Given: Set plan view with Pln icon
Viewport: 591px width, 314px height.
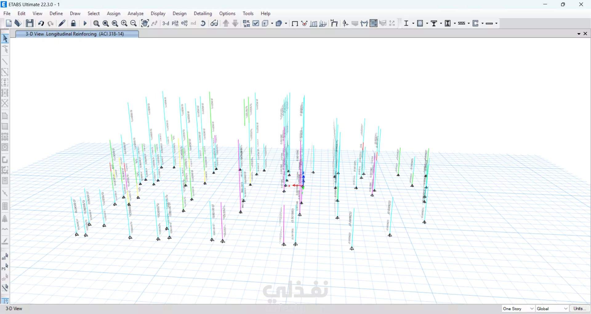Looking at the screenshot, I should (x=175, y=23).
